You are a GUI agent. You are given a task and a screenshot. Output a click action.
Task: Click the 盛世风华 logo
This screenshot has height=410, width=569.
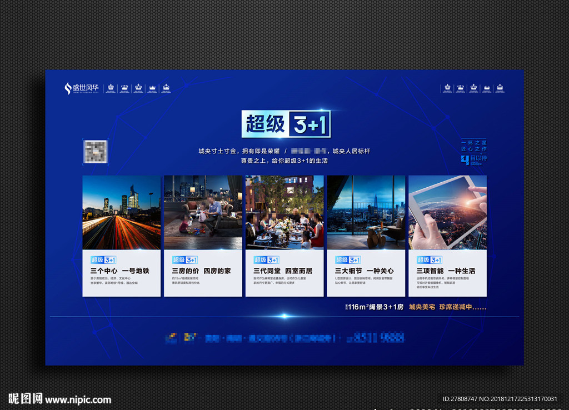82,88
